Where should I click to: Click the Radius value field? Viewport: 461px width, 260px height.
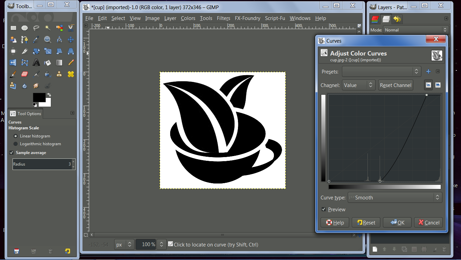(44, 164)
